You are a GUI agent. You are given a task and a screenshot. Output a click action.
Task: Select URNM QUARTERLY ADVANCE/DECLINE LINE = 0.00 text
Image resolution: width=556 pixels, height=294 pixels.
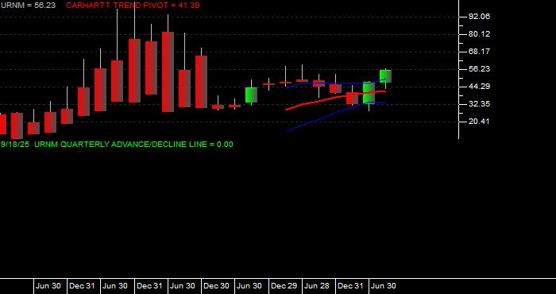click(x=133, y=145)
